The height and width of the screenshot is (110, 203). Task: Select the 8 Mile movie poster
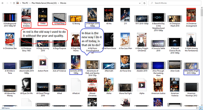pos(43,15)
